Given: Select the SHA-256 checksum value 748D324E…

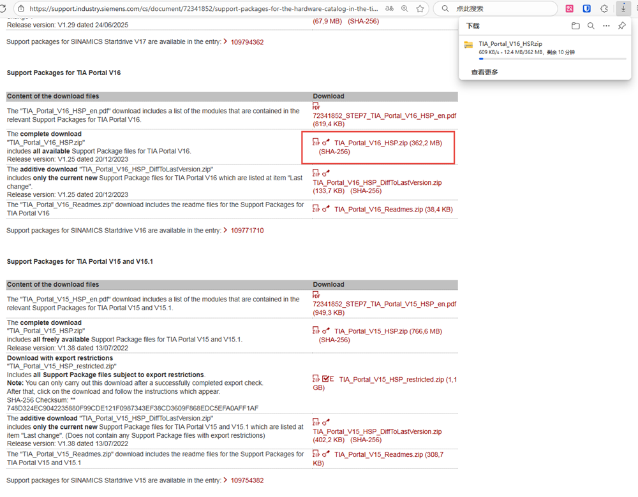Looking at the screenshot, I should [x=133, y=408].
